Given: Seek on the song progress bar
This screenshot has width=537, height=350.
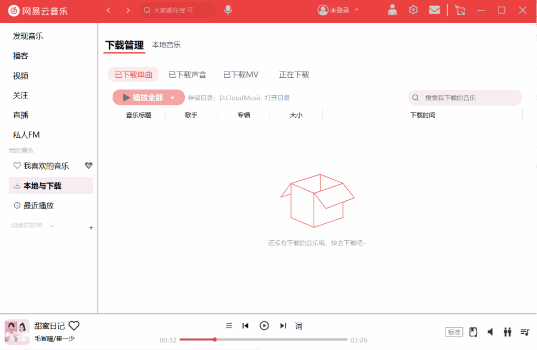Looking at the screenshot, I should click(x=263, y=339).
